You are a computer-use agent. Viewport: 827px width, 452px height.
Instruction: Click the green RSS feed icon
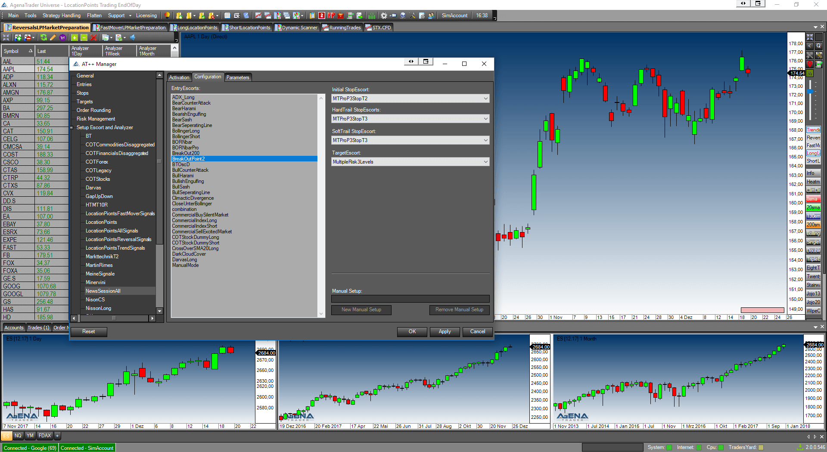(x=810, y=73)
